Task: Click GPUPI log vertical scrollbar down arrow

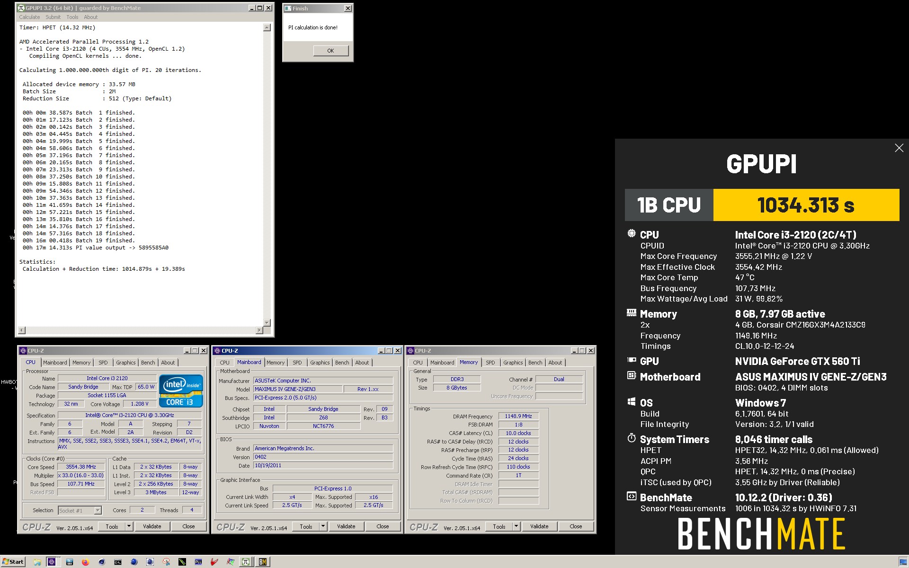Action: pos(267,322)
